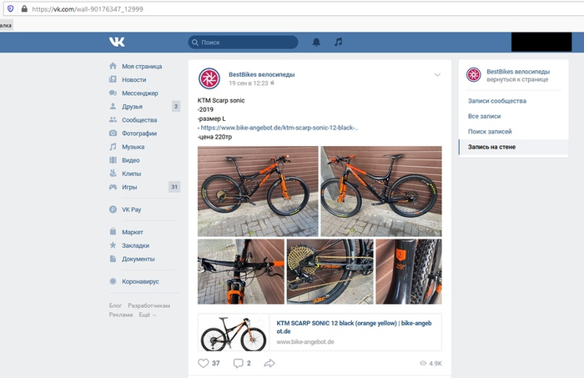Share the post with arrow icon
The height and width of the screenshot is (378, 584).
(x=269, y=363)
